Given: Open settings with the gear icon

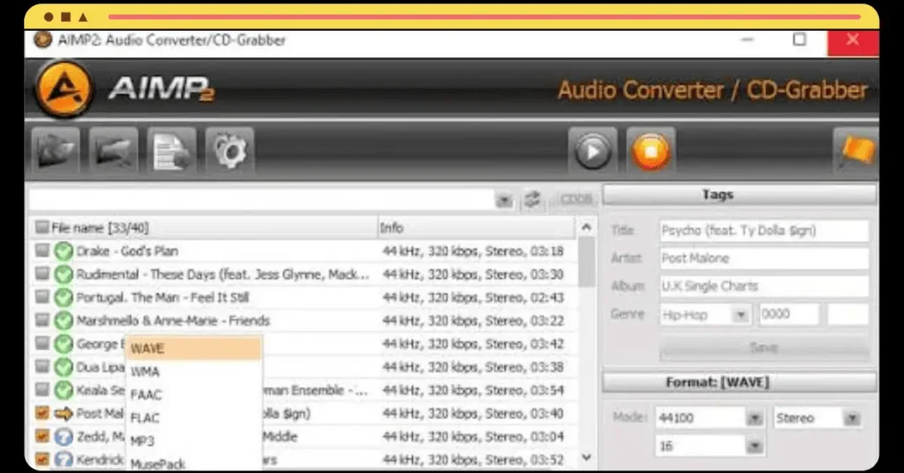Looking at the screenshot, I should (x=230, y=152).
